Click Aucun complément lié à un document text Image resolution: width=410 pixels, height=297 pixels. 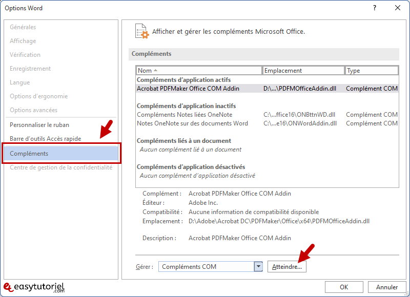(x=190, y=150)
